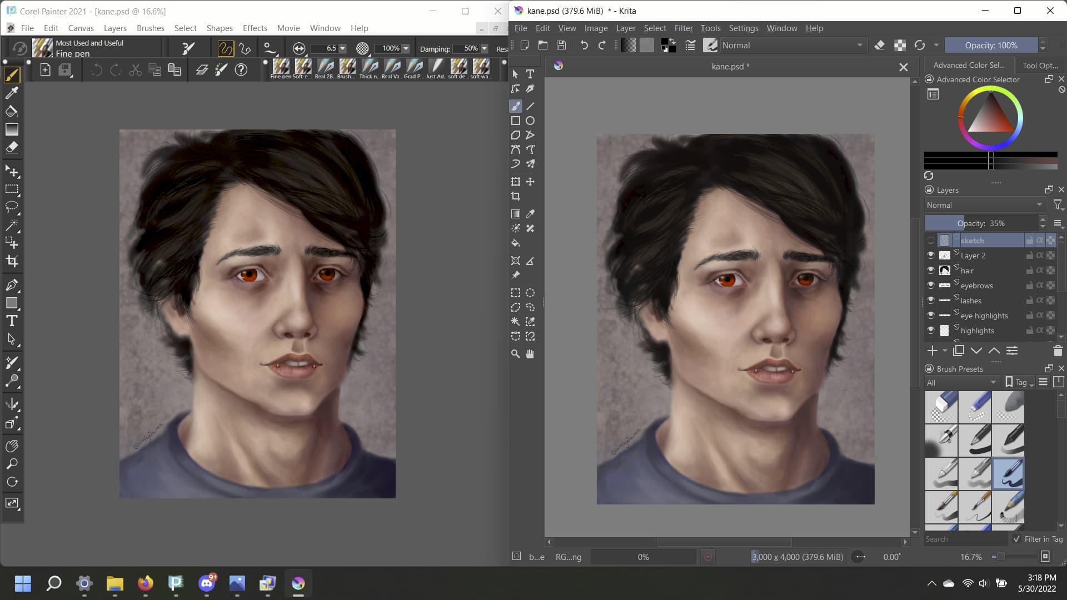Select the Crop tool in Krita toolbox
The height and width of the screenshot is (600, 1067).
tap(516, 196)
